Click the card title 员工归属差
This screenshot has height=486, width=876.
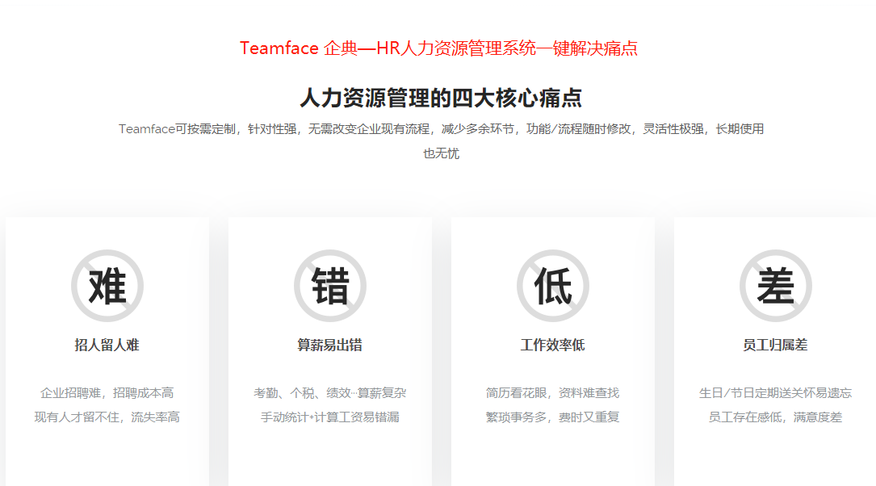coord(775,346)
